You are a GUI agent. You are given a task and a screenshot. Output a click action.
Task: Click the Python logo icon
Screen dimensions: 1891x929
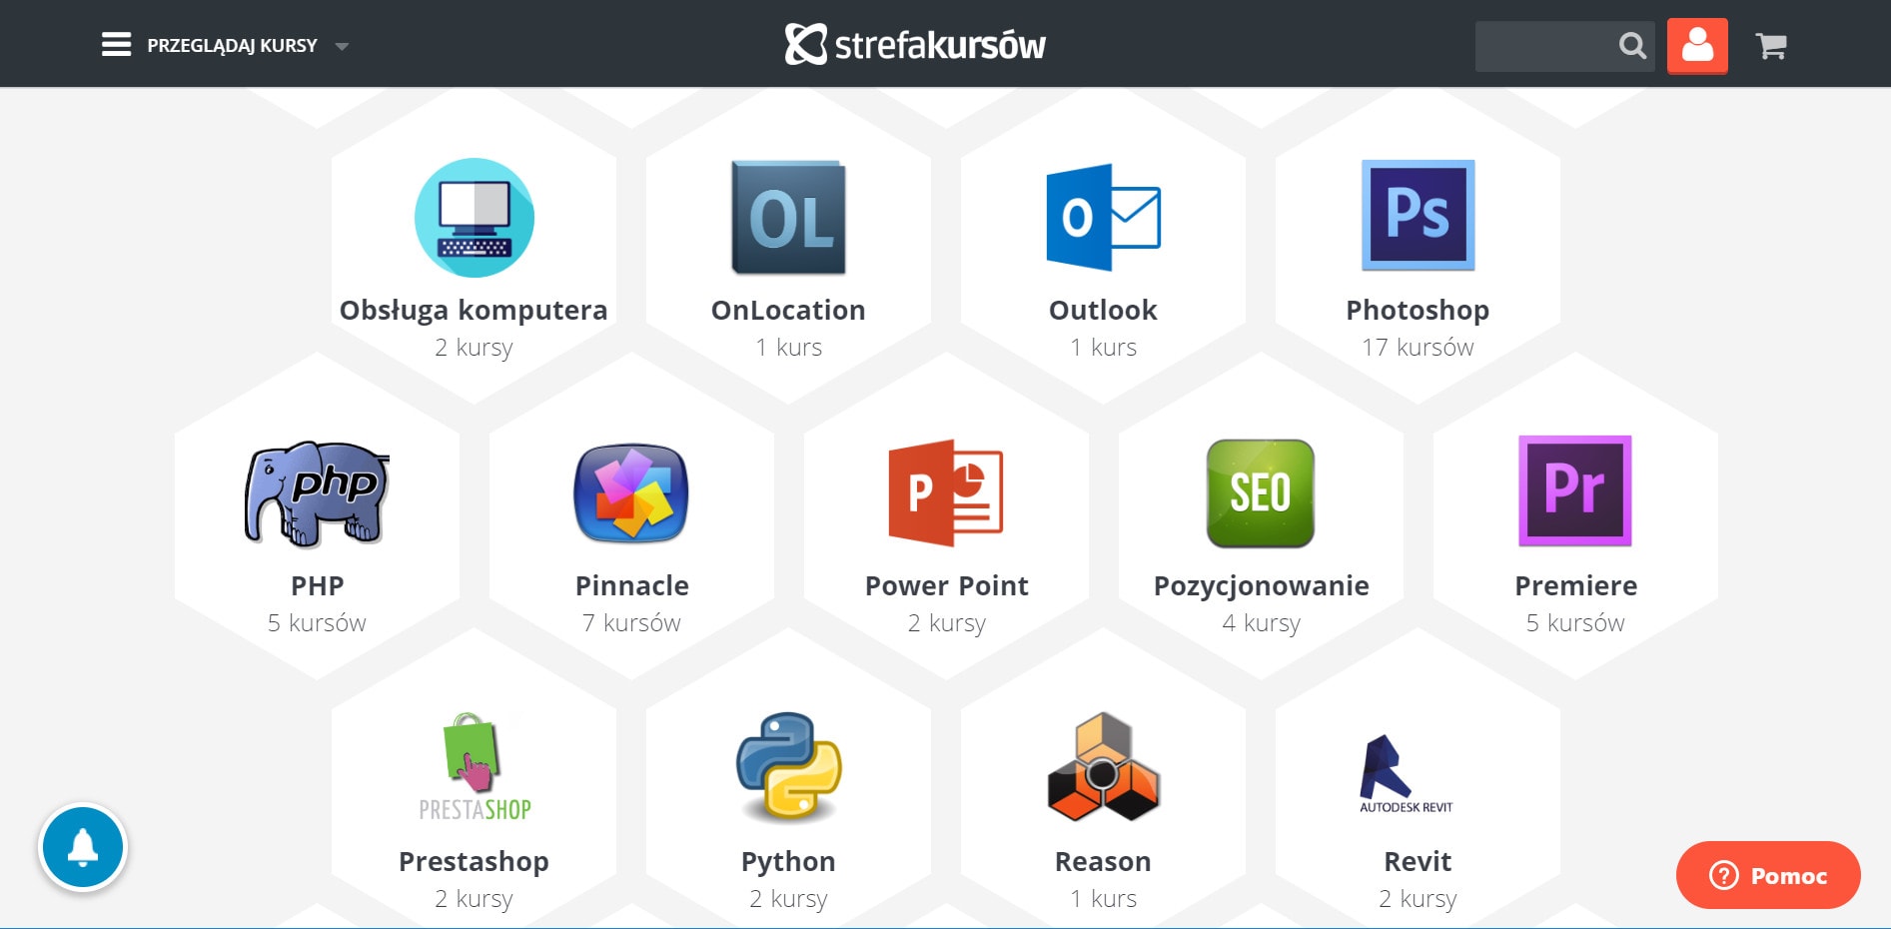(789, 767)
